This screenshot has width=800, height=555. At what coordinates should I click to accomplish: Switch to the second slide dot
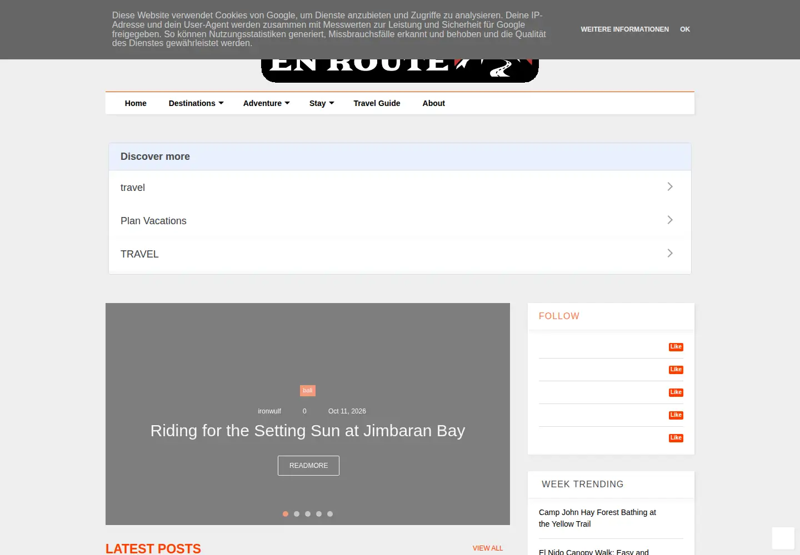(x=297, y=514)
